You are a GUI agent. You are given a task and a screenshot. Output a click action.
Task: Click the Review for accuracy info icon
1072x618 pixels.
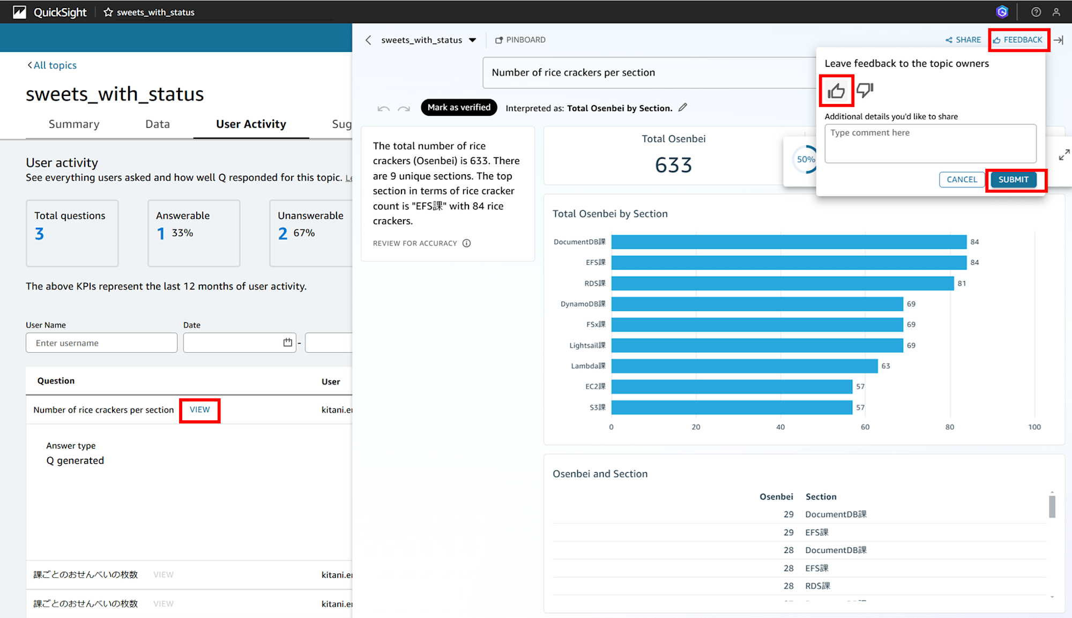(466, 243)
